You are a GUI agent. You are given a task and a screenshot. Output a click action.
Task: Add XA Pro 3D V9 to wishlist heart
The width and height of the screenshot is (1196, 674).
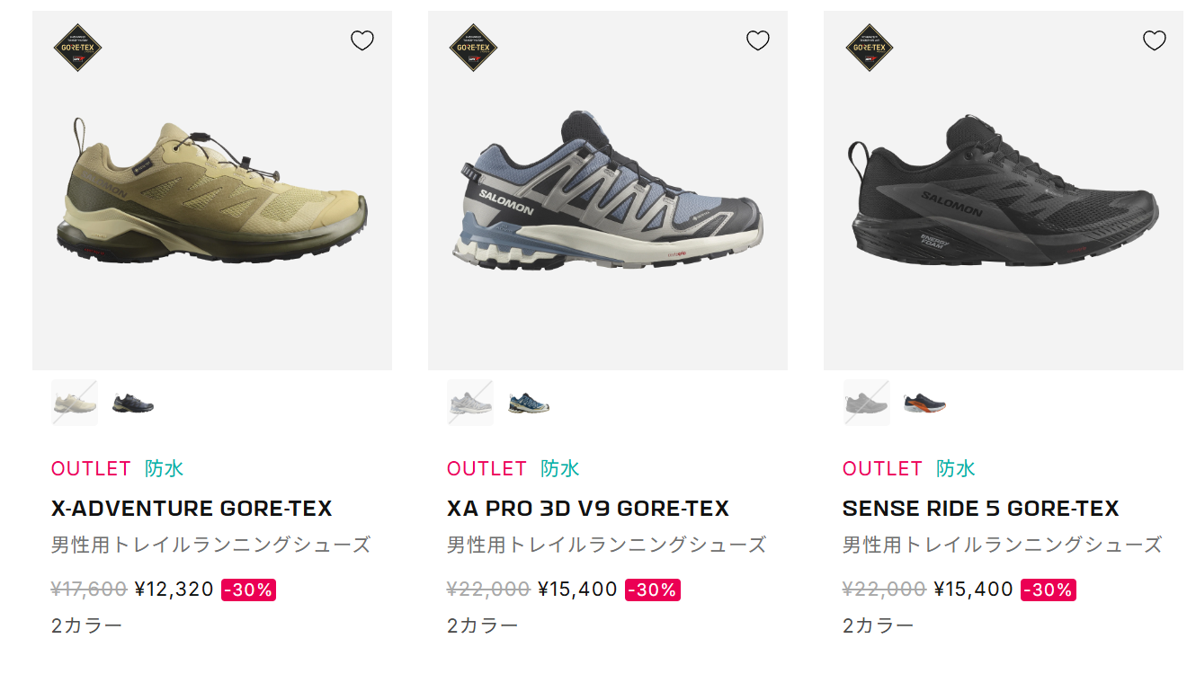tap(758, 40)
